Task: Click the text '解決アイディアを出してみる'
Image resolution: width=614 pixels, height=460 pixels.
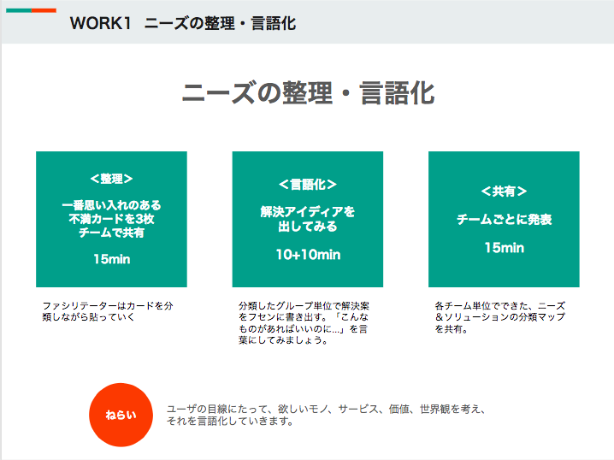Action: (x=308, y=219)
